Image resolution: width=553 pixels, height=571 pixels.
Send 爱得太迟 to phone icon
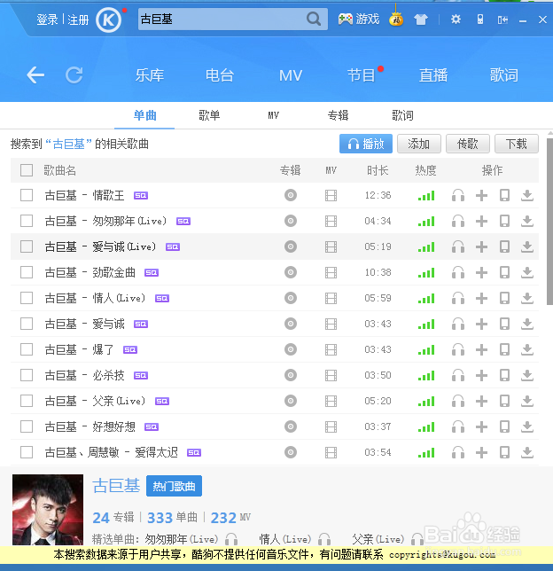[x=504, y=452]
